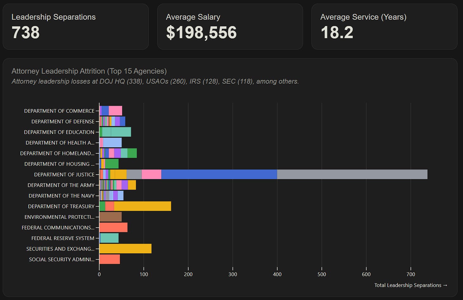Click the brown Environmental Protection bar

(110, 217)
